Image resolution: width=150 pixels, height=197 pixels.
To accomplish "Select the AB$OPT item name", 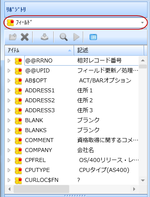I will click(36, 80).
